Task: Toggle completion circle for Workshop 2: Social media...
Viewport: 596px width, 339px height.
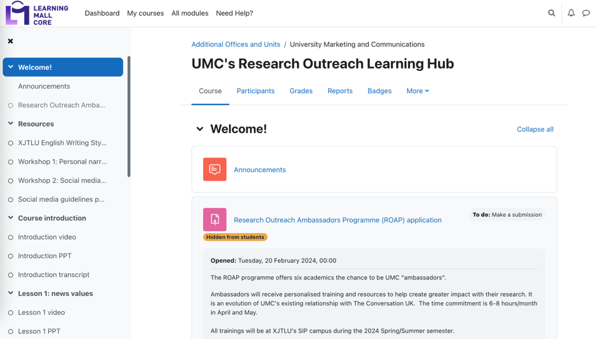Action: [11, 181]
